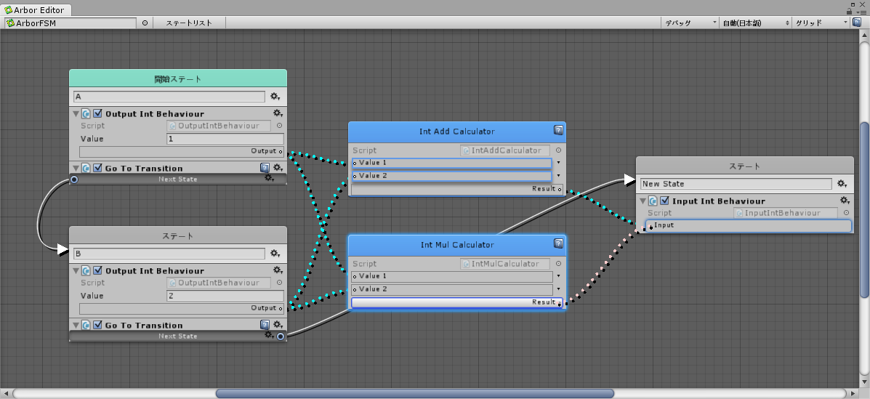Click help icon on Int Mul Calculator
This screenshot has width=870, height=399.
pyautogui.click(x=558, y=244)
